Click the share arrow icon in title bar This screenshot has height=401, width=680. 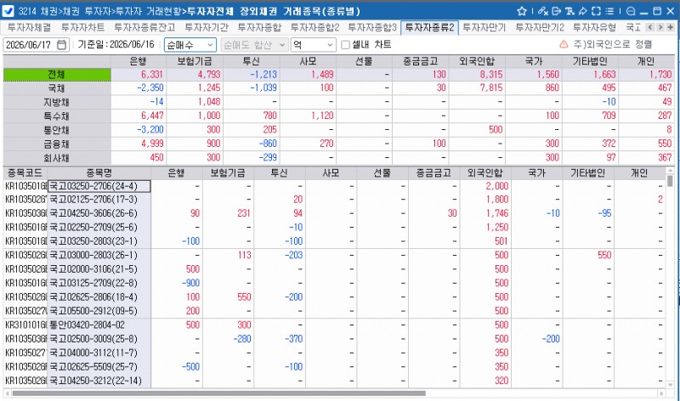point(583,11)
